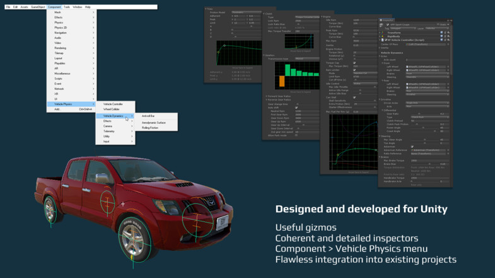Expand the Rendering submenu
495x278 pixels.
(72, 48)
